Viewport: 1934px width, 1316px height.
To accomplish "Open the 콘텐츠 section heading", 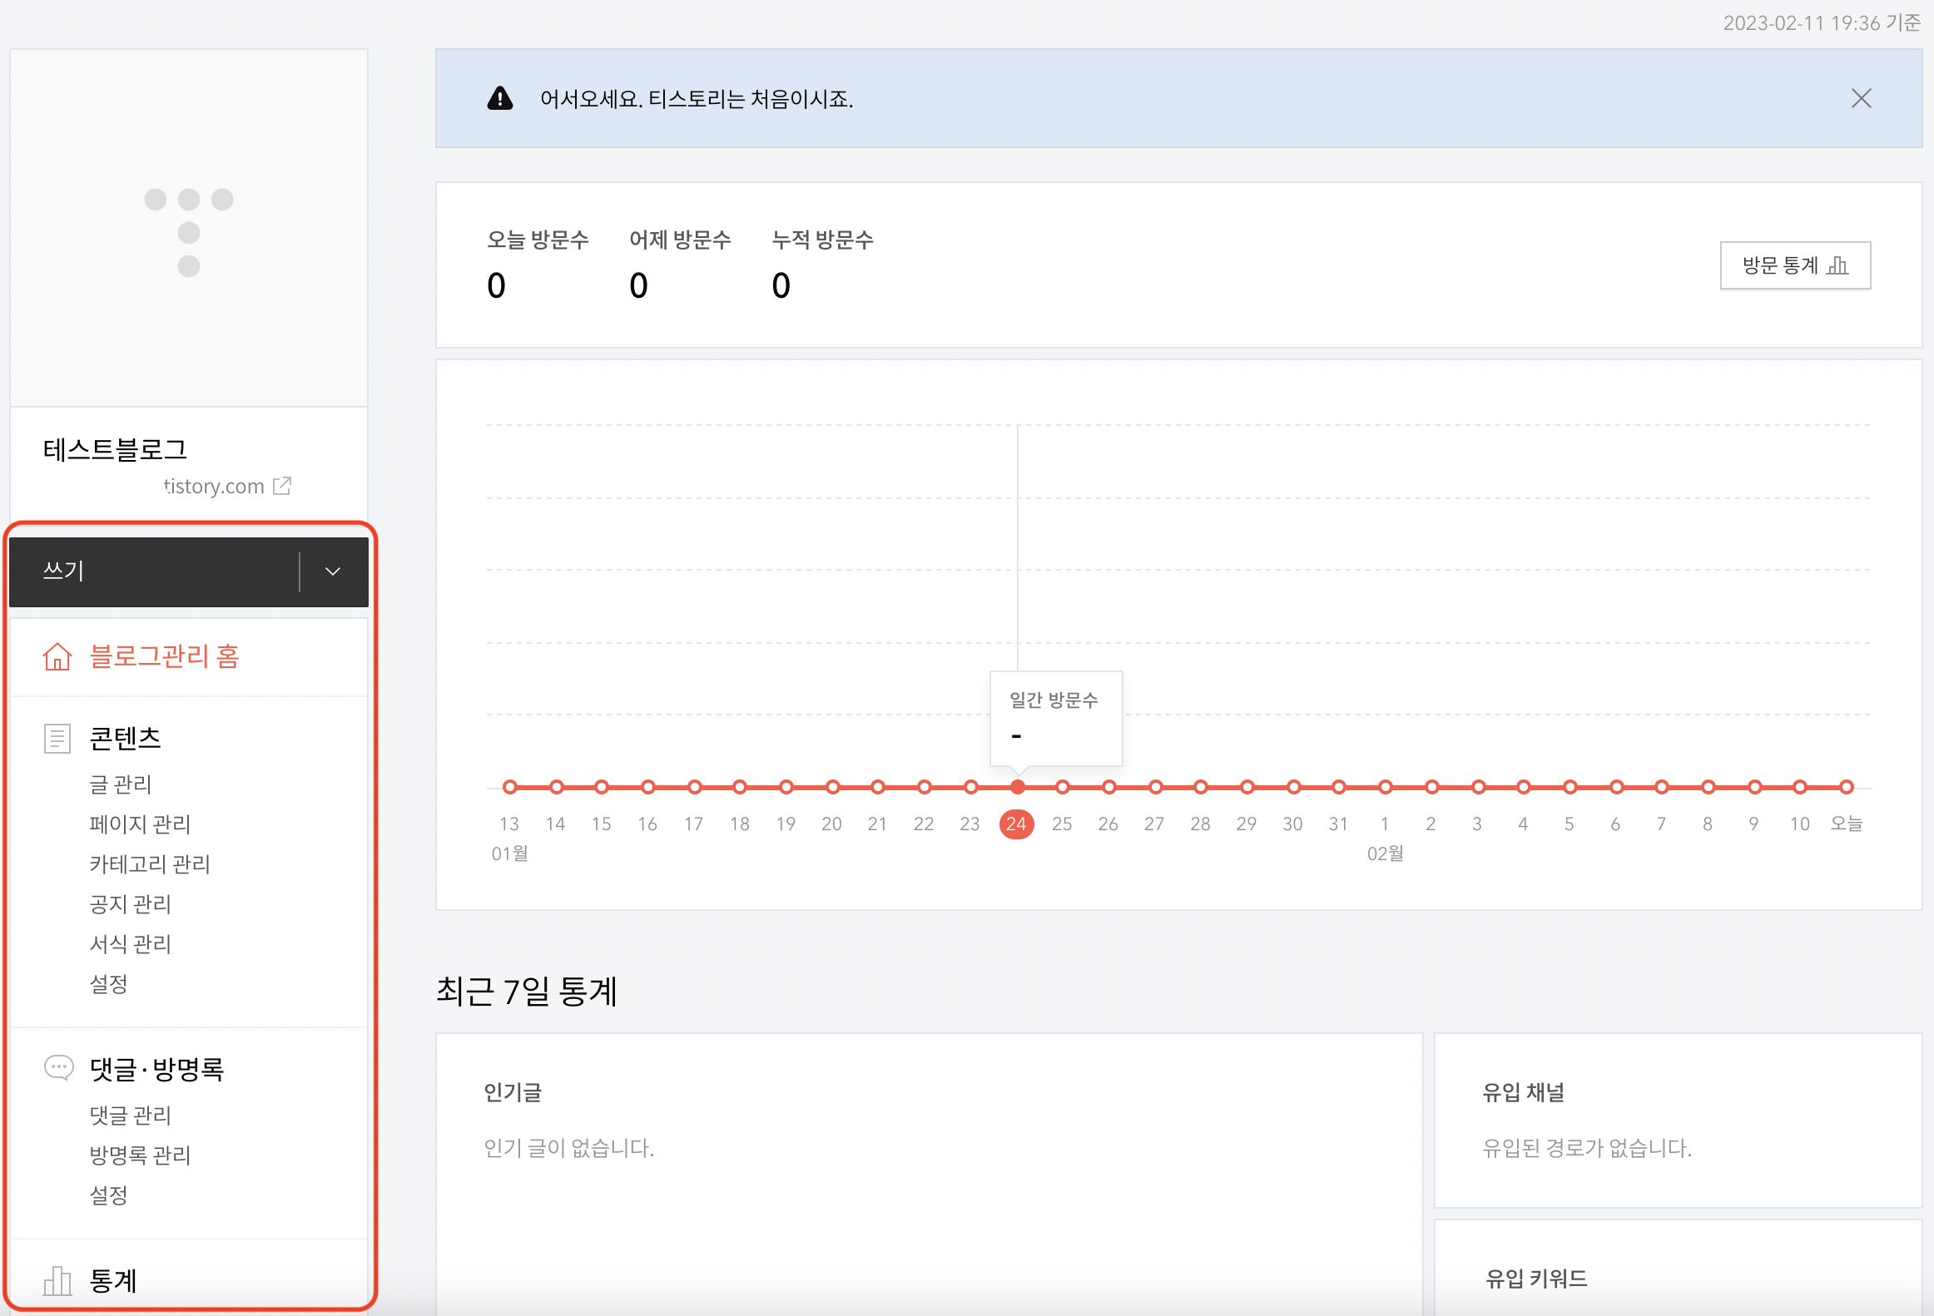I will point(125,738).
